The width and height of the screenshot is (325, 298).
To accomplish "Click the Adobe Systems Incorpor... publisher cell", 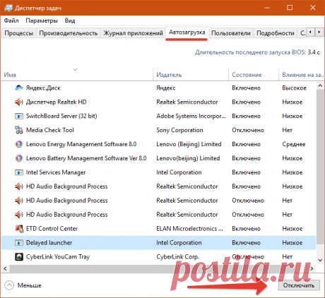I will (x=191, y=117).
